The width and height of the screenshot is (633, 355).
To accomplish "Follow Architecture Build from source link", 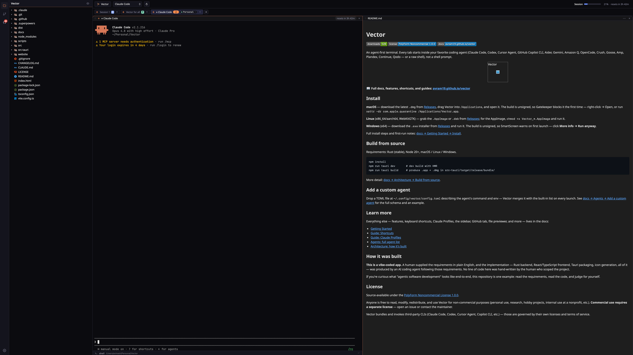I will (411, 180).
